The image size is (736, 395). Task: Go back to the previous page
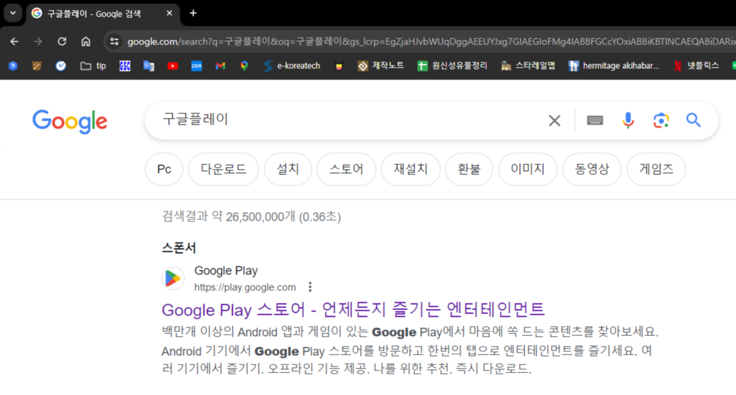click(15, 42)
